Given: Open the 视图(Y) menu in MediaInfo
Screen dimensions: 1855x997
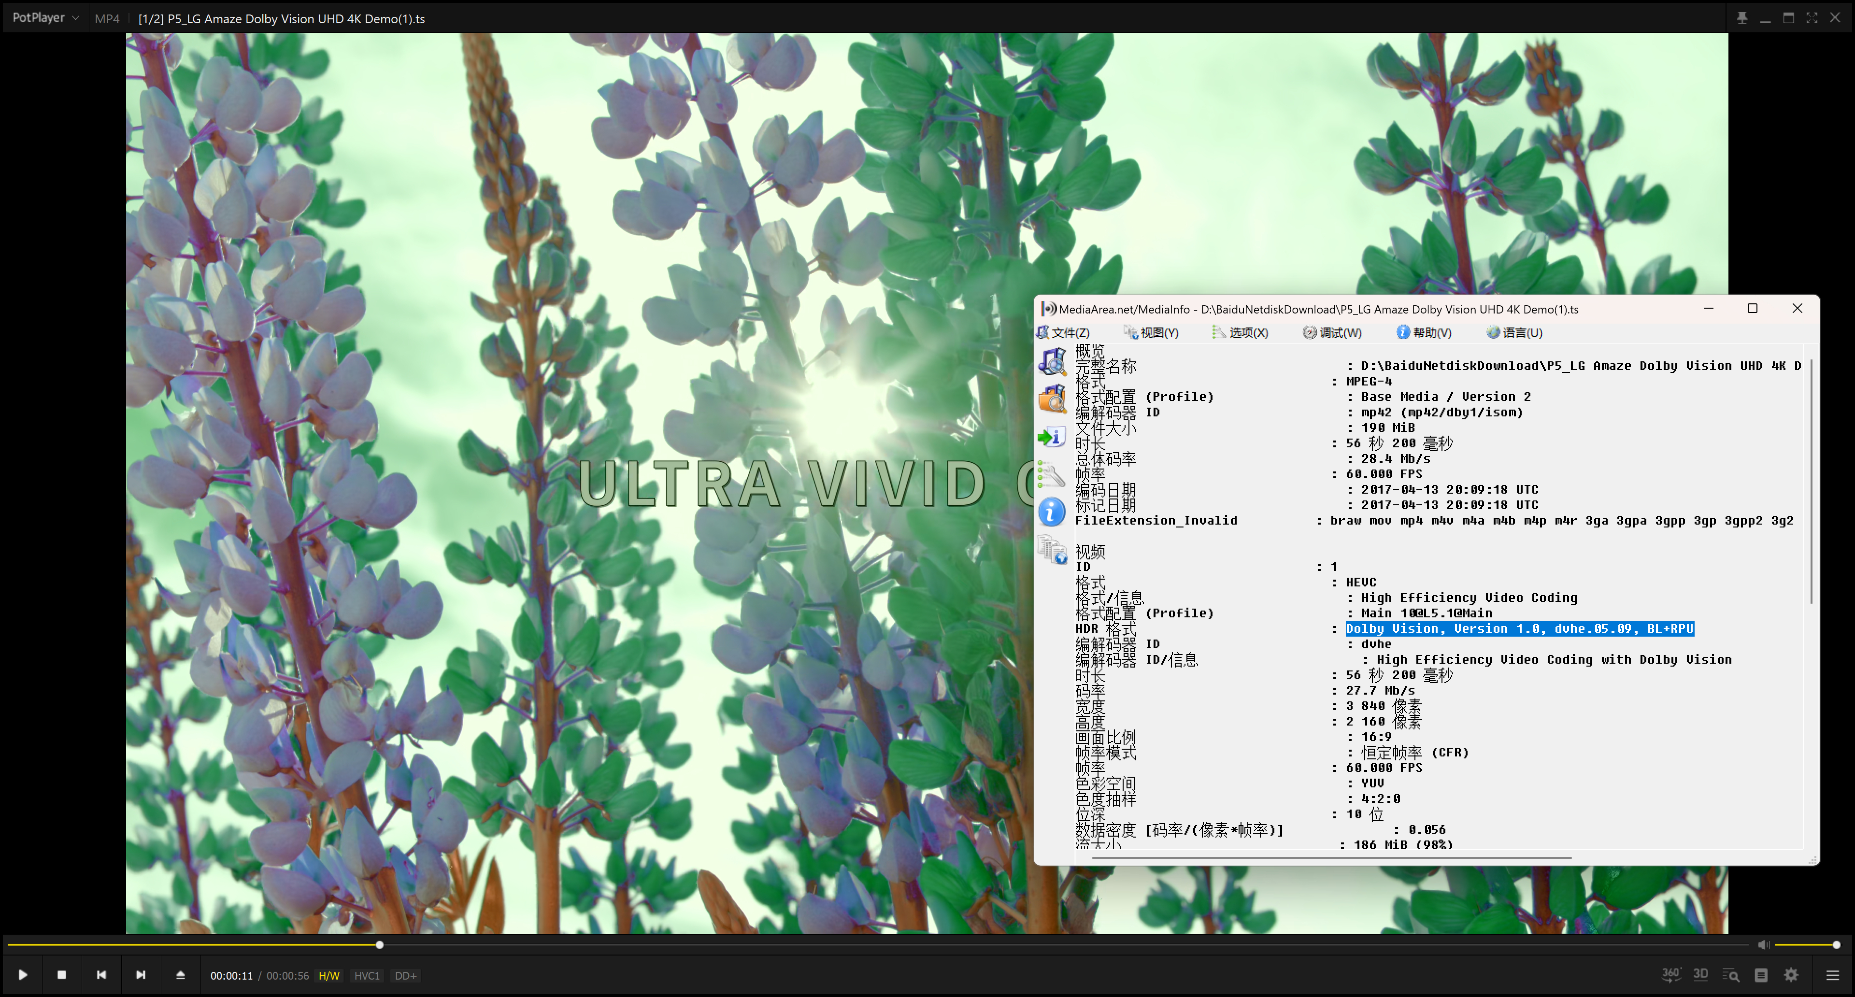Looking at the screenshot, I should point(1151,332).
